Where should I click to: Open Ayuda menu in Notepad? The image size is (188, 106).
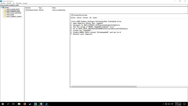pos(95,18)
